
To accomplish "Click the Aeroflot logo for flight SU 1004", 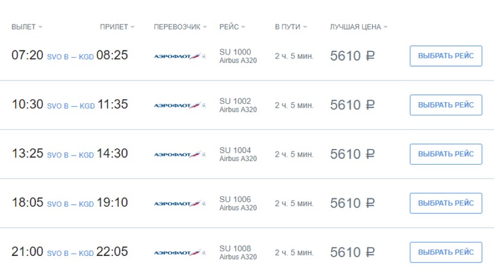I will click(x=180, y=154).
